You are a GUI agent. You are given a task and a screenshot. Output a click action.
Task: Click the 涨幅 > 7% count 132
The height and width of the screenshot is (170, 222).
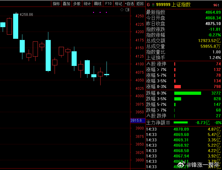tap(217, 69)
